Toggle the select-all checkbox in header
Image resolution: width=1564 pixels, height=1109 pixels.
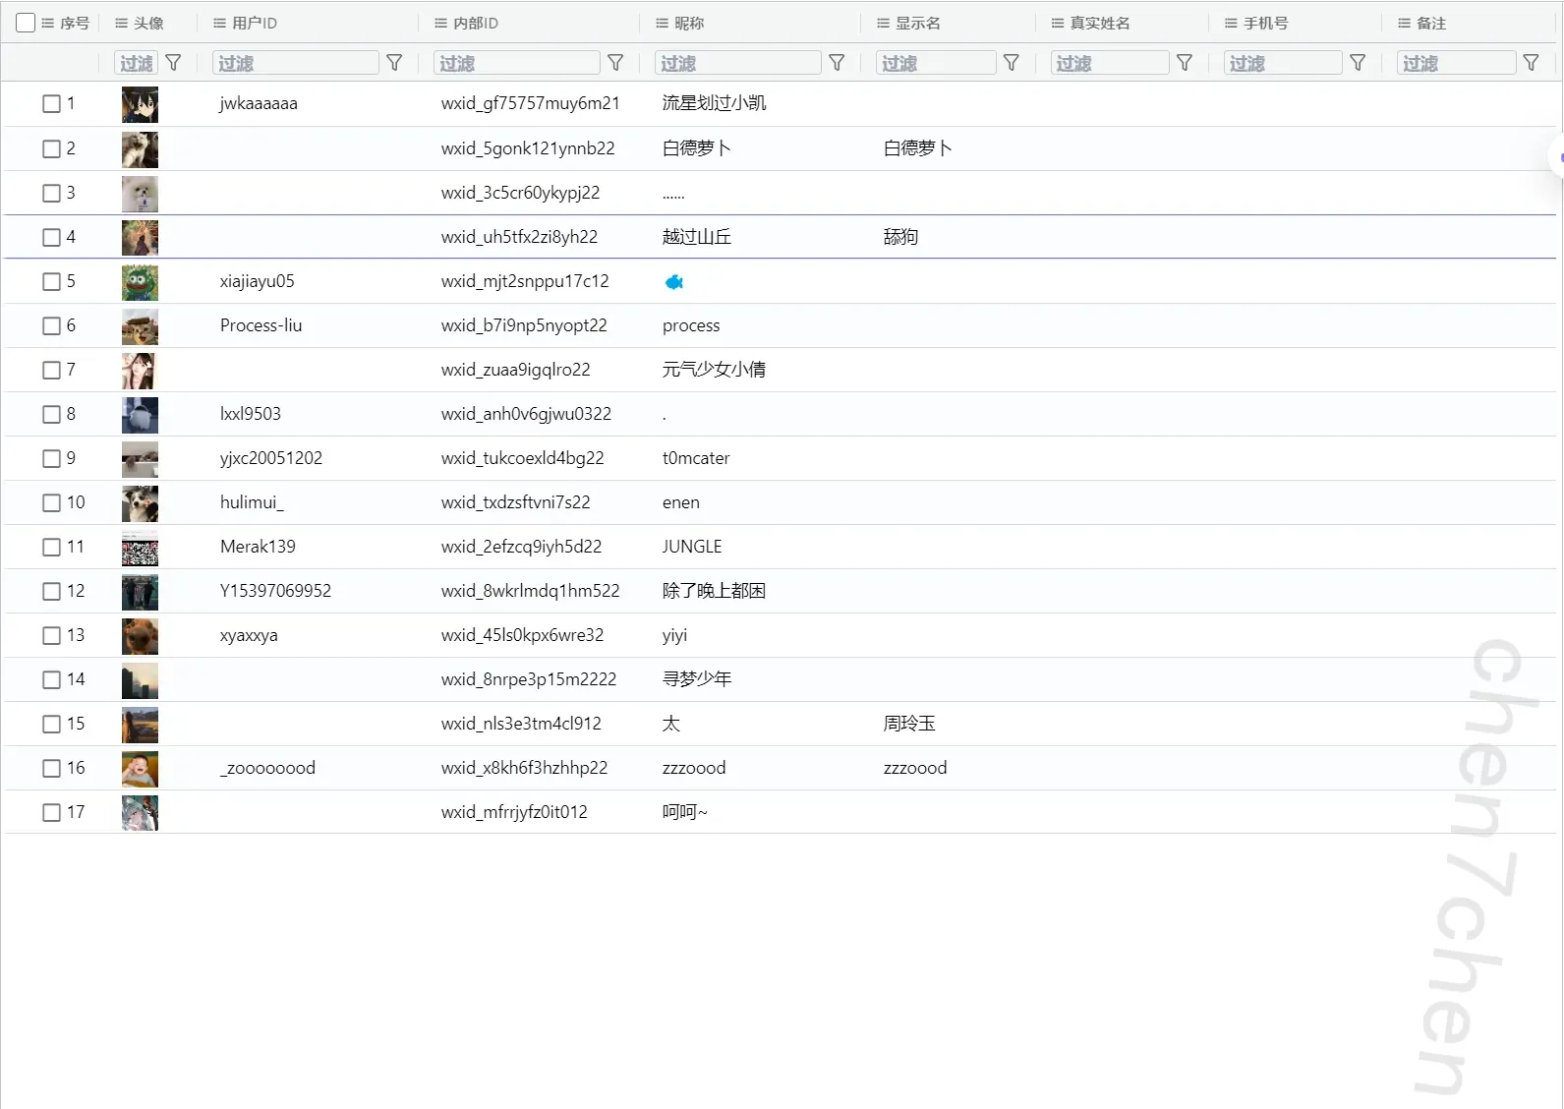26,23
